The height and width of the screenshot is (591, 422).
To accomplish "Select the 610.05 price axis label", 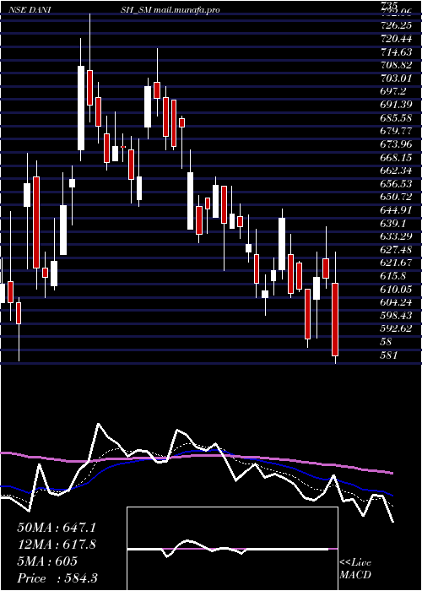I will coord(398,289).
